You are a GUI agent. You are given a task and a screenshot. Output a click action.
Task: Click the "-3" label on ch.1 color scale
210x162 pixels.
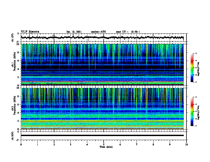point(195,53)
